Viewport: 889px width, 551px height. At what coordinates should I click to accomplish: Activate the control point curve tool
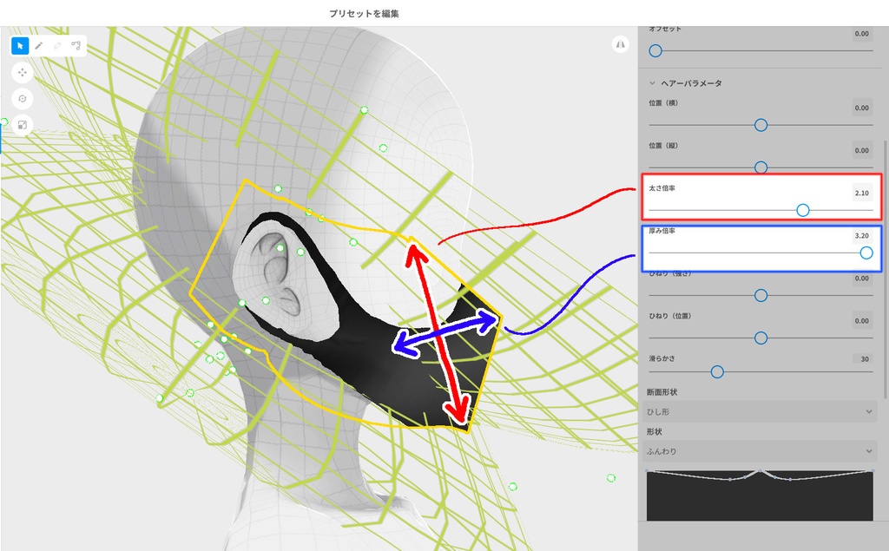click(76, 46)
